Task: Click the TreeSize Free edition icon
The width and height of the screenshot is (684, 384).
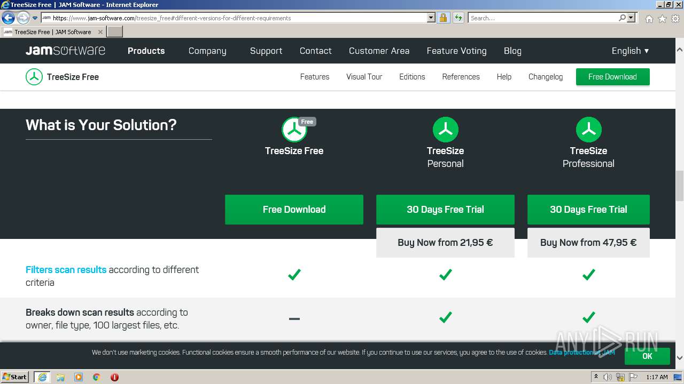Action: click(x=294, y=130)
